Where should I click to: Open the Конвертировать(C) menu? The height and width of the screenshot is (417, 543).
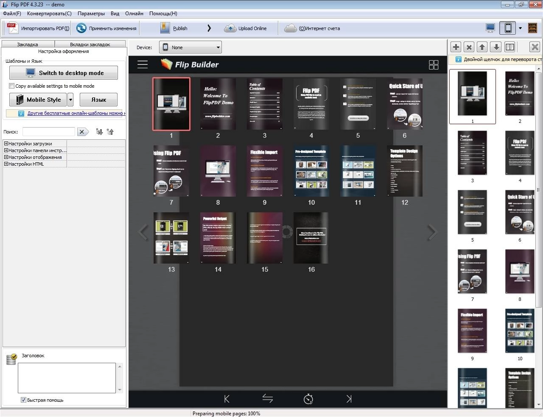click(49, 14)
